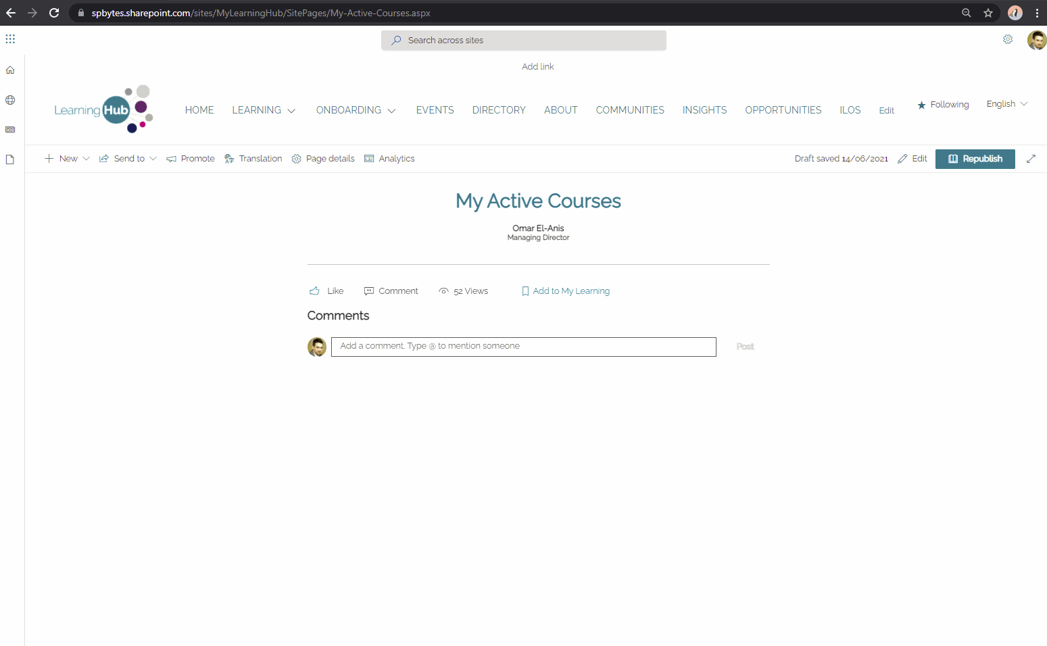Open the ILOS navigation item
1047x646 pixels.
pos(850,110)
